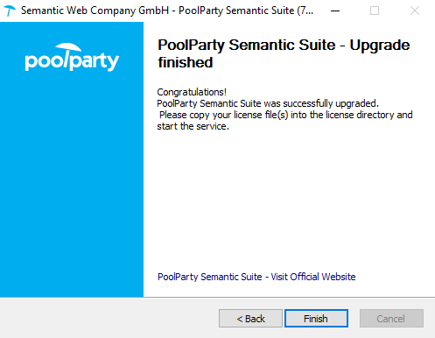
Task: Click the 'Congratulations!' text line
Action: [x=192, y=92]
